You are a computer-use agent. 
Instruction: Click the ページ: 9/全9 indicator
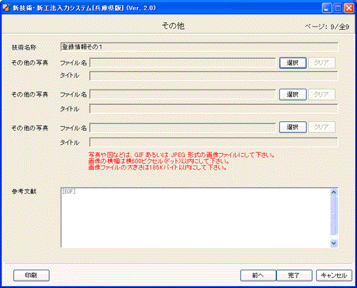coord(327,27)
